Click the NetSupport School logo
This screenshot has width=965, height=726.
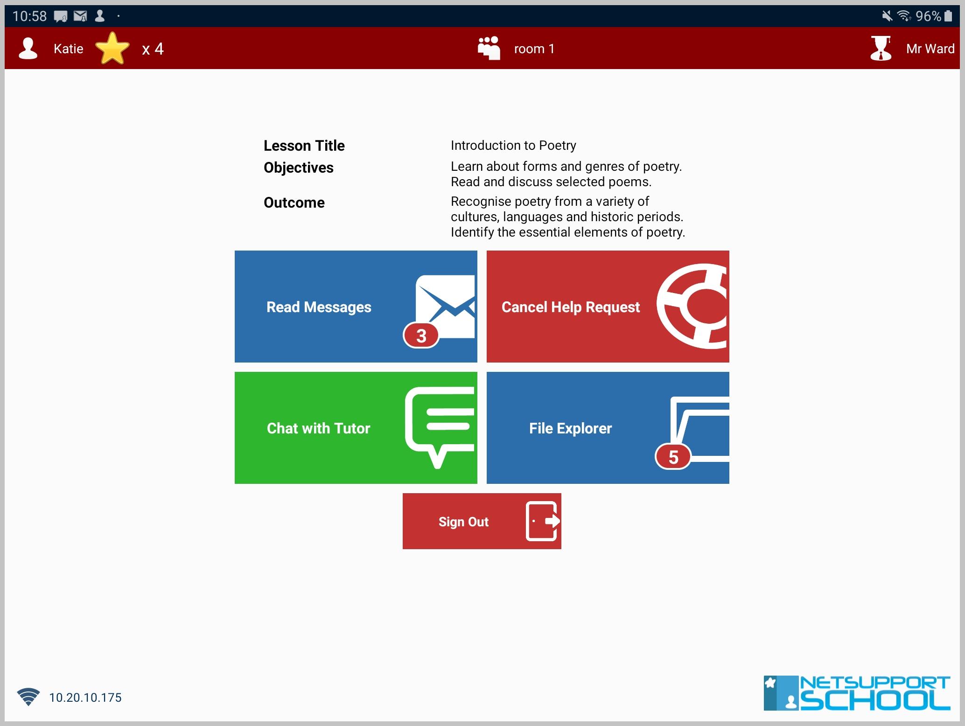(x=857, y=693)
